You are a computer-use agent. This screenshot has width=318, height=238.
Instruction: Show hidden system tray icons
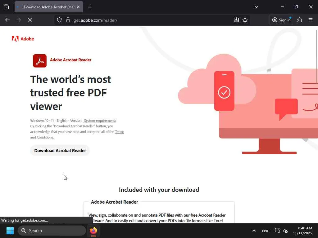pos(254,231)
